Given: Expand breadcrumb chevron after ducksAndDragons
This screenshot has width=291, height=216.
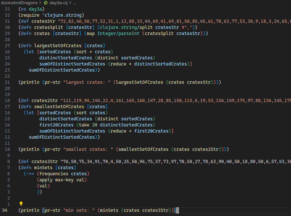Looking at the screenshot, I should [40, 3].
